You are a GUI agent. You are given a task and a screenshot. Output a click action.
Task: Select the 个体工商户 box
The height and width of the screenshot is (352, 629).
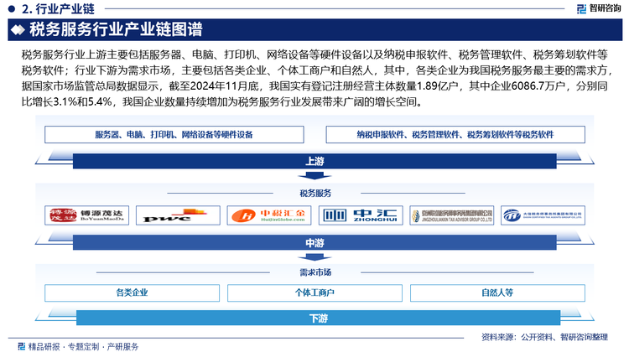[x=314, y=292]
